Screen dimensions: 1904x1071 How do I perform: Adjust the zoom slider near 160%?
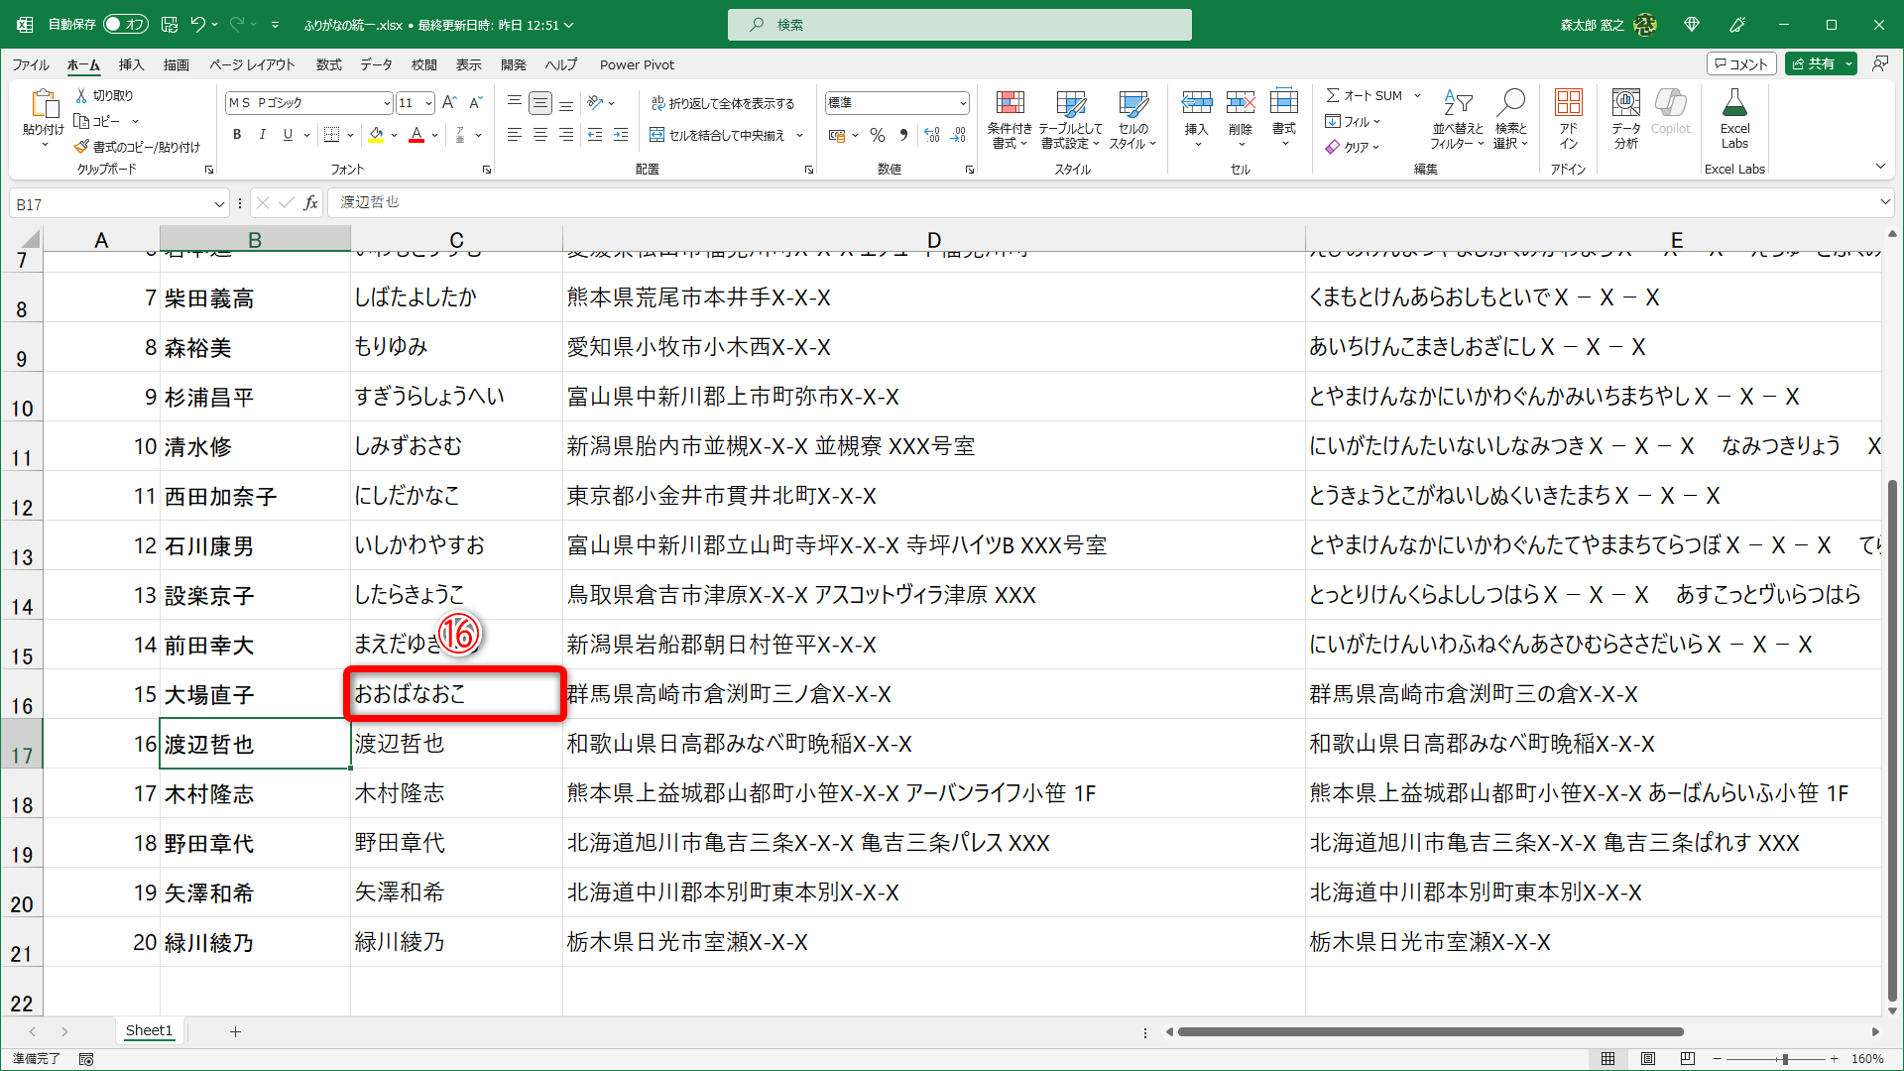(x=1785, y=1058)
